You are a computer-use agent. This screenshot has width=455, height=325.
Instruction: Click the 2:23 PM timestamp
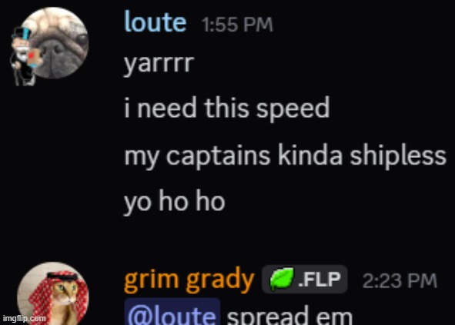[x=400, y=280]
